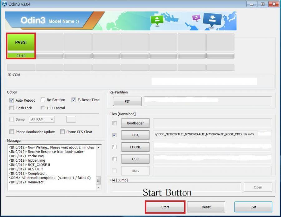Viewport: 281px width, 217px height.
Task: Choose a file with Bootloader button
Action: pos(135,123)
